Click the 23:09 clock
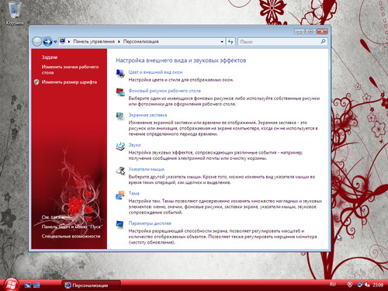 [x=378, y=285]
